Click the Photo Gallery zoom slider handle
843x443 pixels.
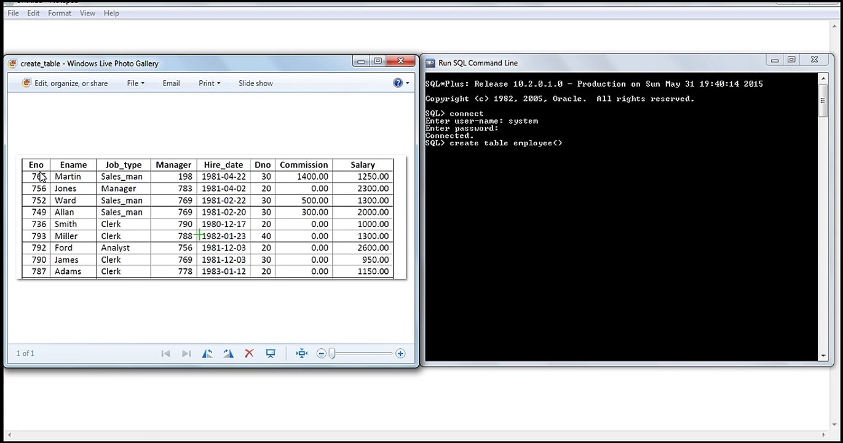[332, 353]
